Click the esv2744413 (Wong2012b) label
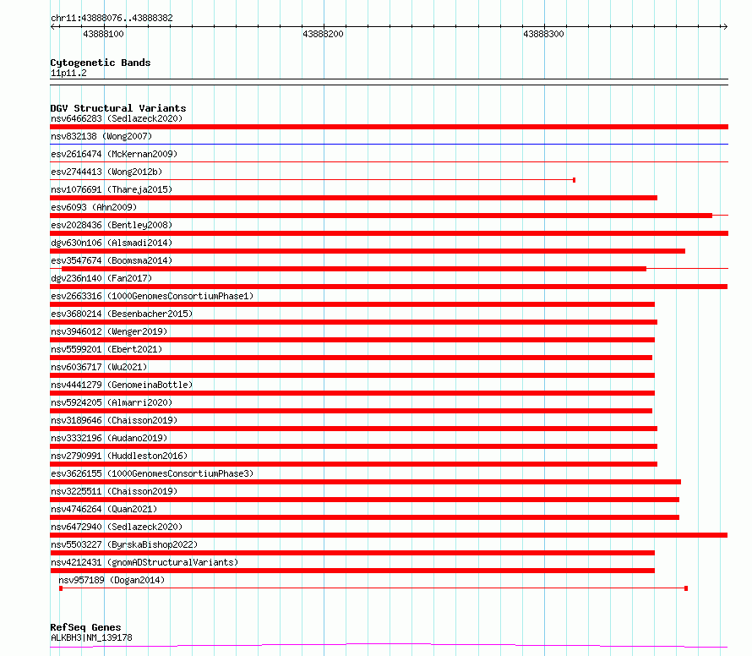This screenshot has height=656, width=752. (x=106, y=172)
